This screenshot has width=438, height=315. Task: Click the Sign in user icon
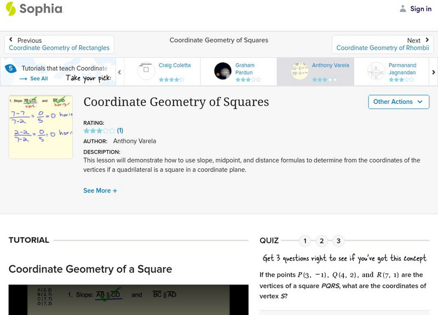click(x=403, y=9)
